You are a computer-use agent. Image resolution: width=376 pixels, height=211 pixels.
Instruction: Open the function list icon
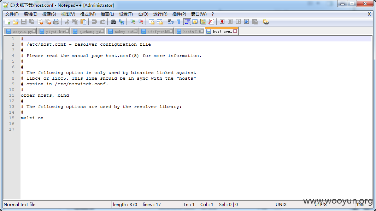(x=211, y=22)
